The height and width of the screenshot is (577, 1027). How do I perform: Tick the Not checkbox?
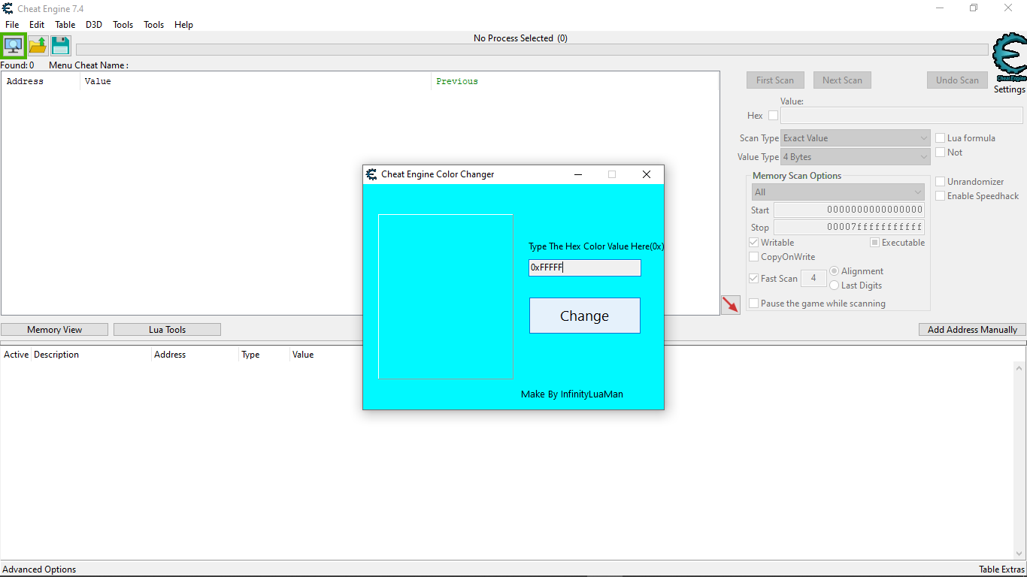940,152
